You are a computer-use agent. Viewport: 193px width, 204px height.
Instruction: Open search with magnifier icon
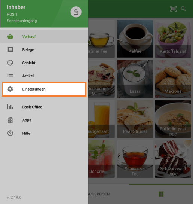pos(183,9)
